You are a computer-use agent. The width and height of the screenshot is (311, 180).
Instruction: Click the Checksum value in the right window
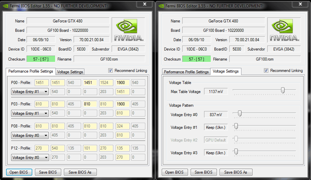196,59
